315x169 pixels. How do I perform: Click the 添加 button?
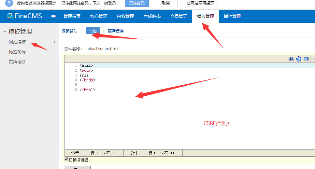pos(93,31)
